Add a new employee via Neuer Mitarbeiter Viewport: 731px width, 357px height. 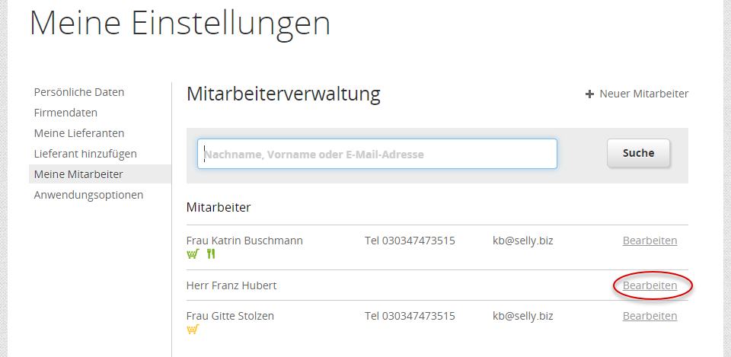click(x=643, y=94)
